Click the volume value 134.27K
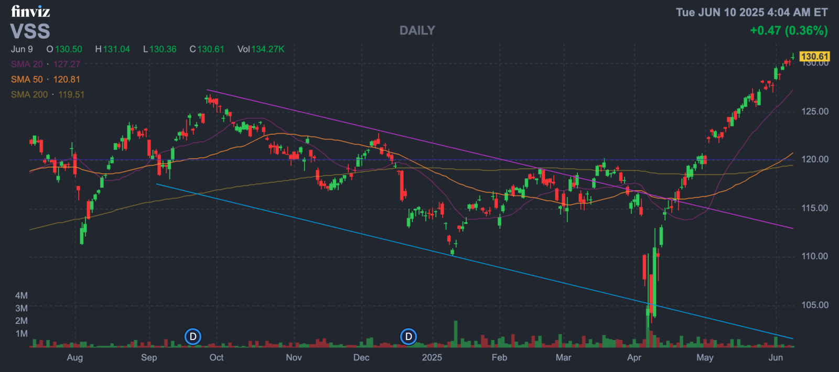Viewport: 839px width, 372px height. coord(268,49)
